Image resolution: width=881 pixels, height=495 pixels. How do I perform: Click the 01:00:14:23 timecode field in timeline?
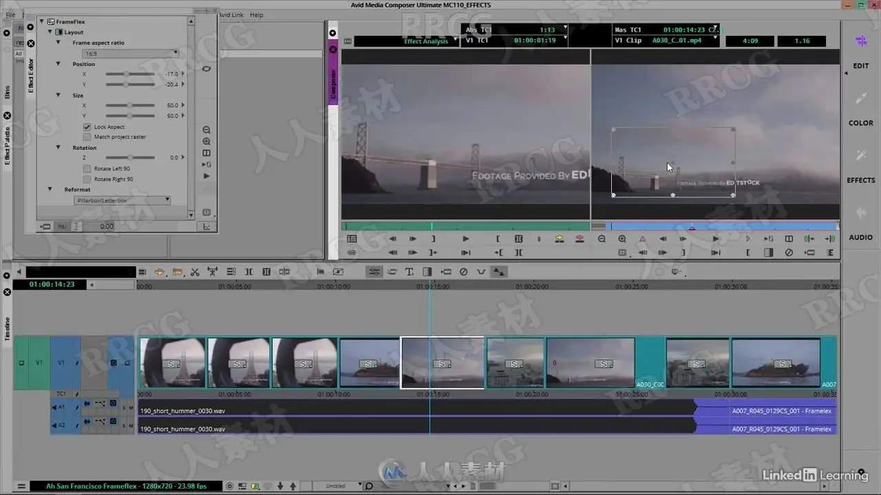52,284
